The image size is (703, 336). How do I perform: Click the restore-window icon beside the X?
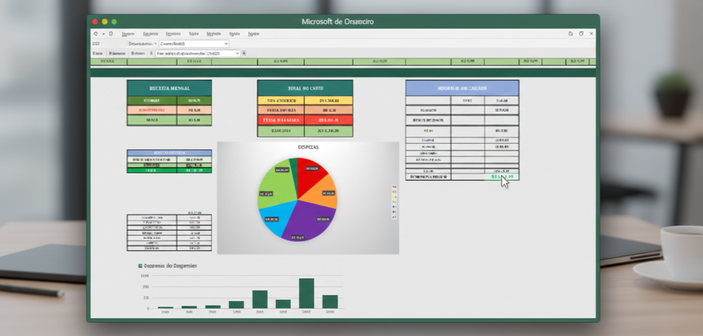581,33
